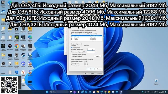Enable automatic paging file size checkbox
Image resolution: width=168 pixels, height=94 pixels.
click(x=71, y=31)
